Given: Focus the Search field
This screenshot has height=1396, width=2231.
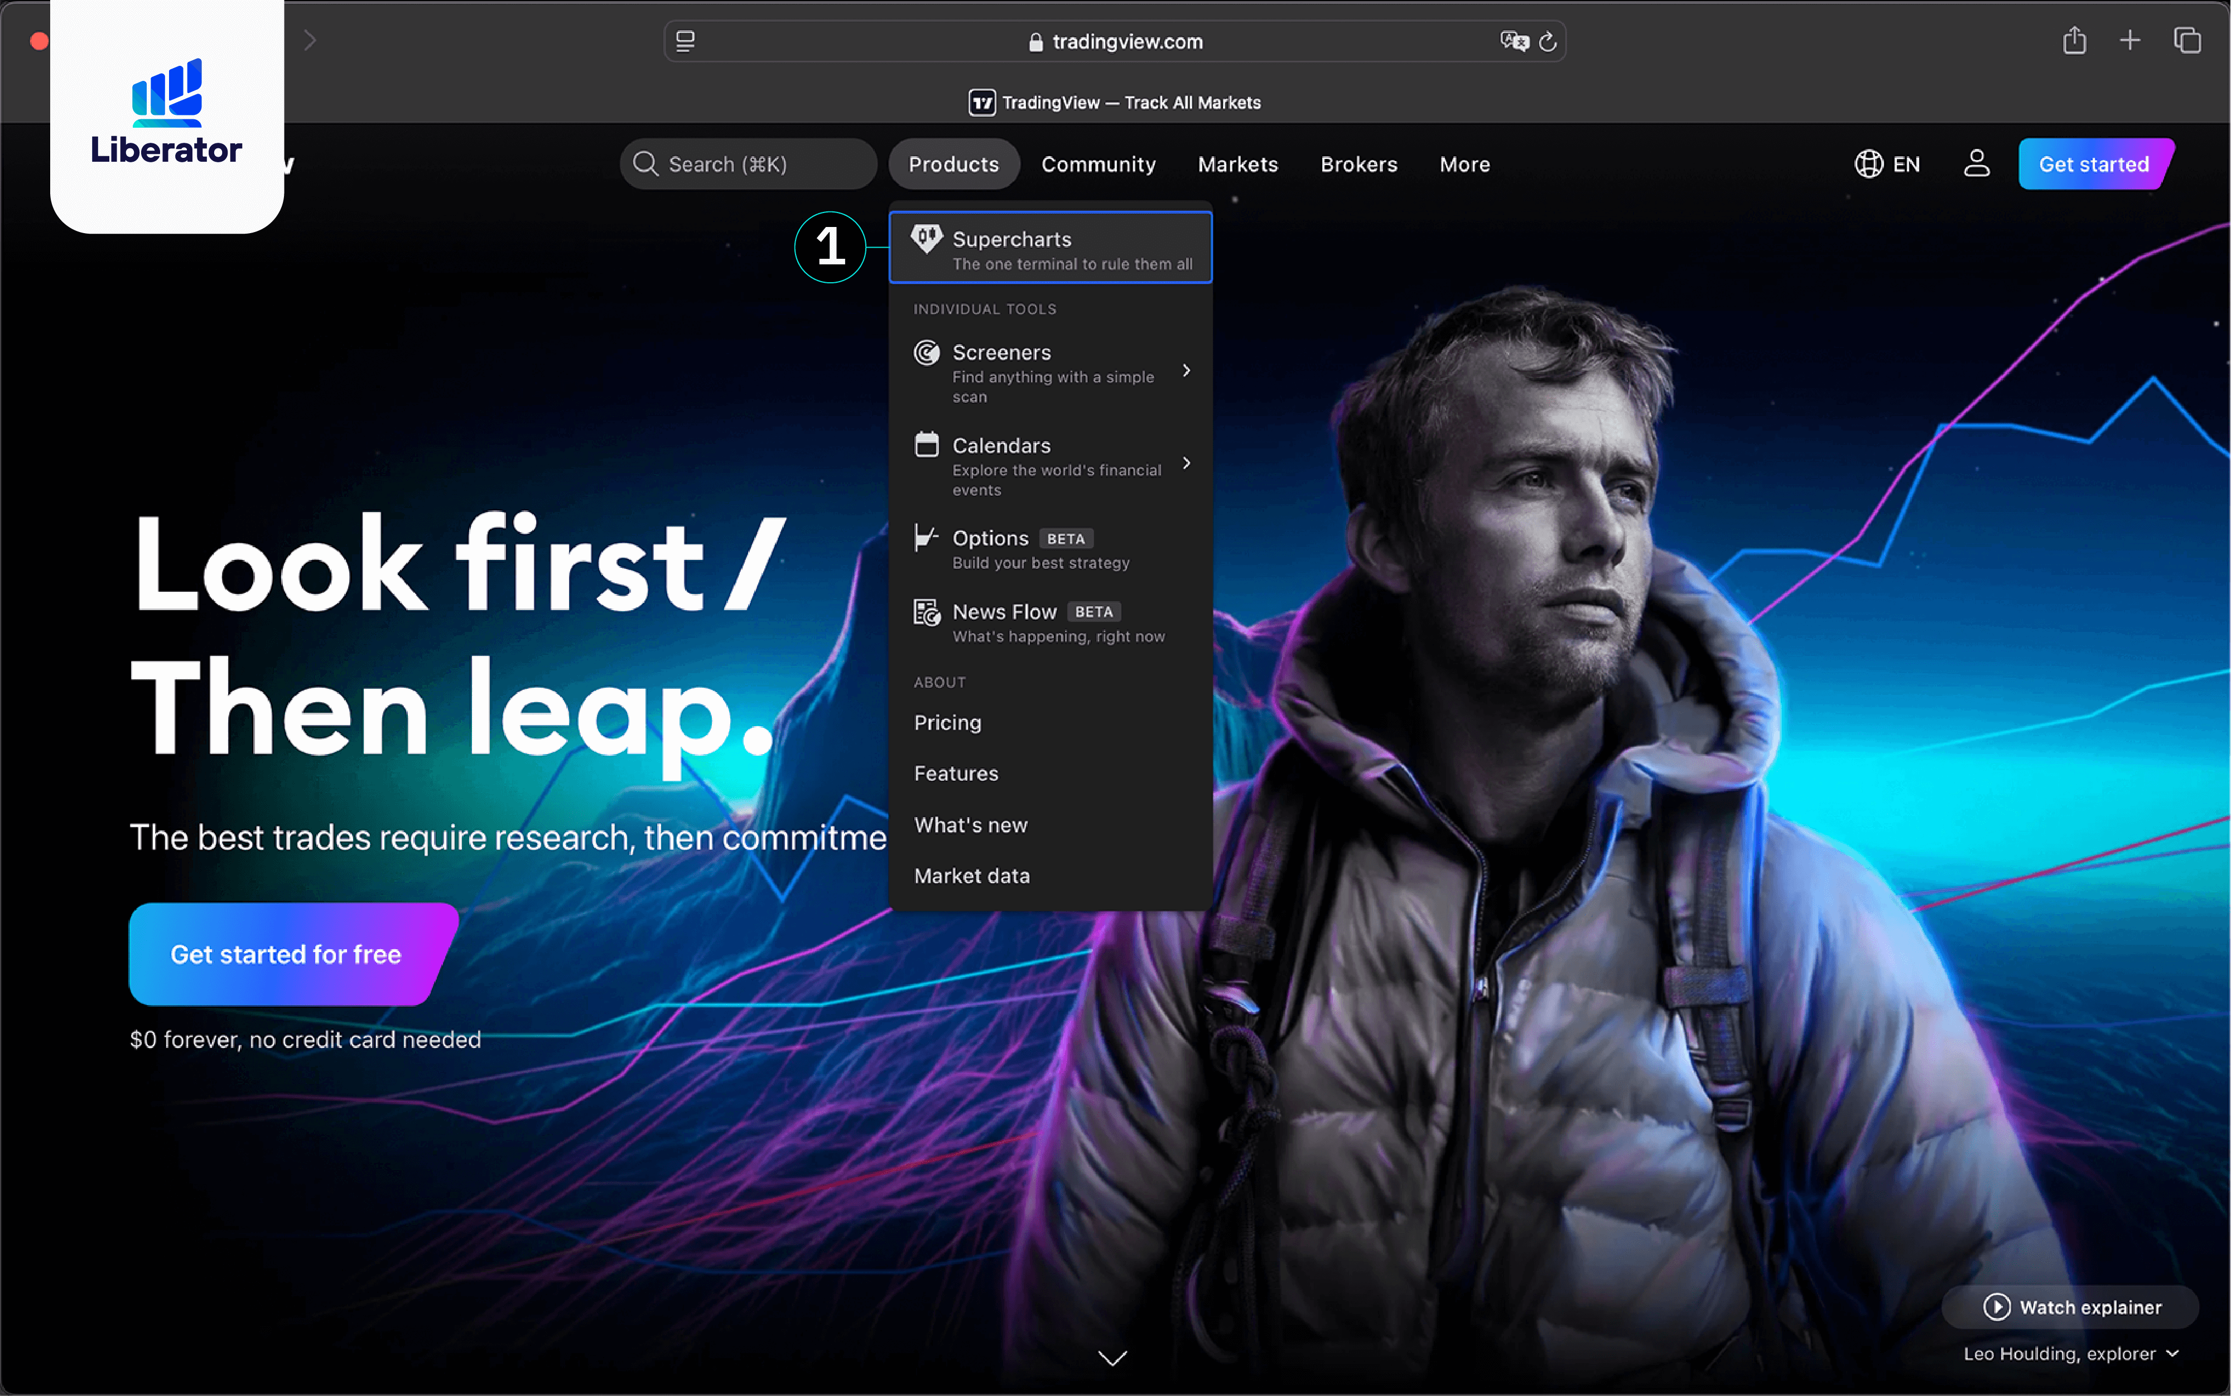Looking at the screenshot, I should tap(748, 165).
